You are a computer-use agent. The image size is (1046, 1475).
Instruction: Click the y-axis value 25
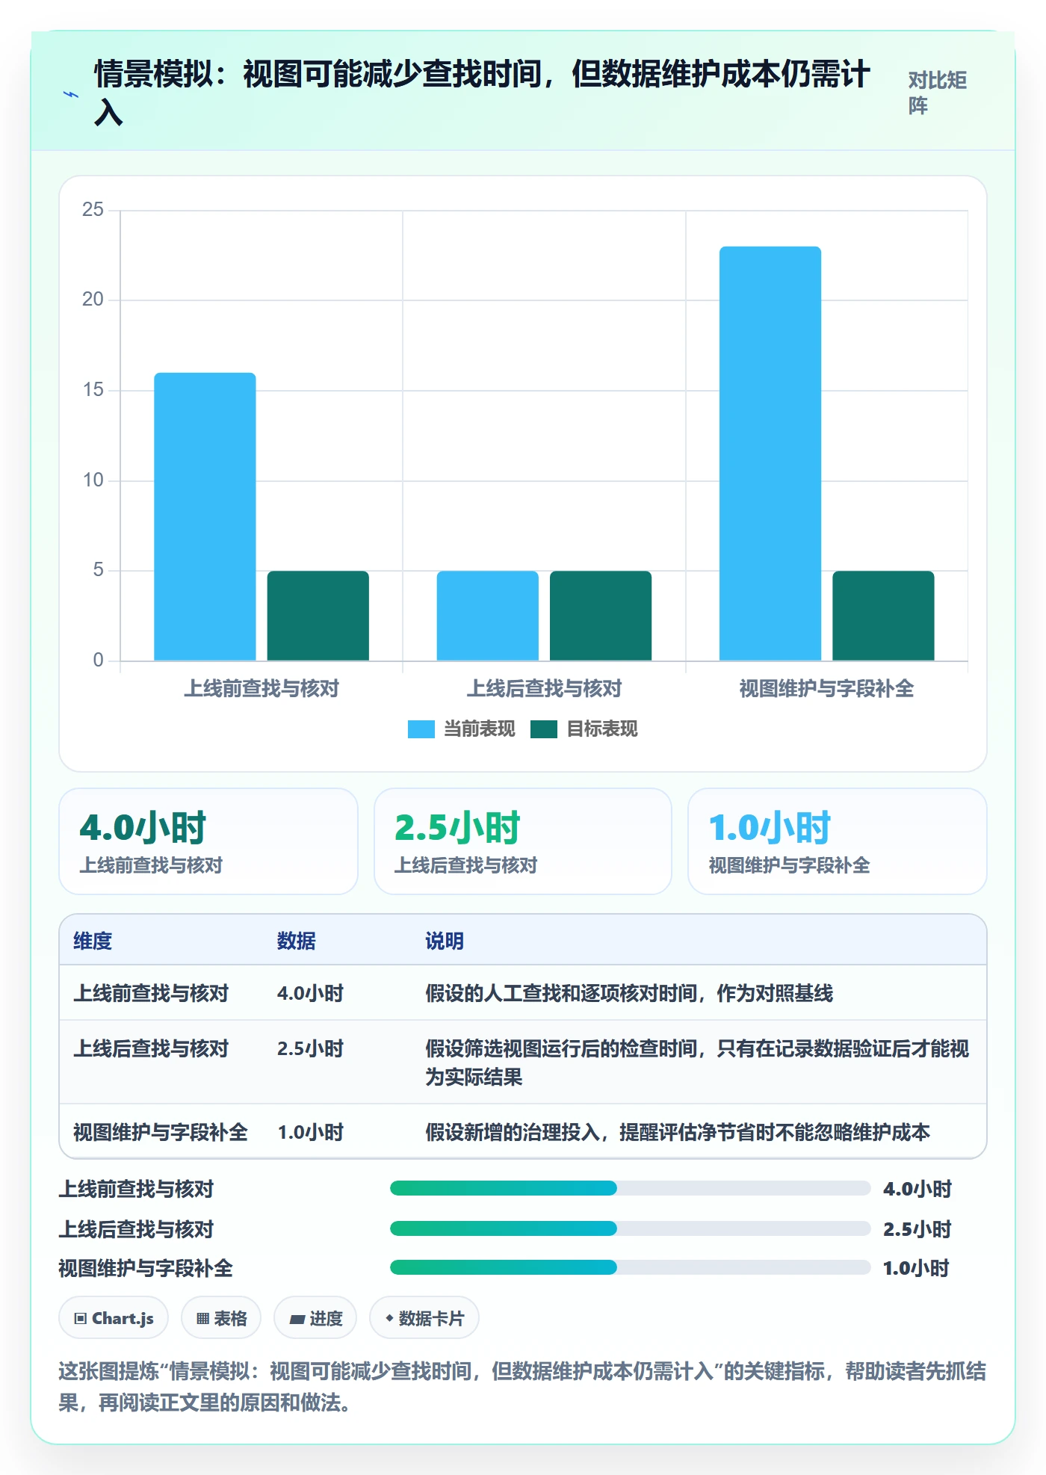pyautogui.click(x=93, y=209)
